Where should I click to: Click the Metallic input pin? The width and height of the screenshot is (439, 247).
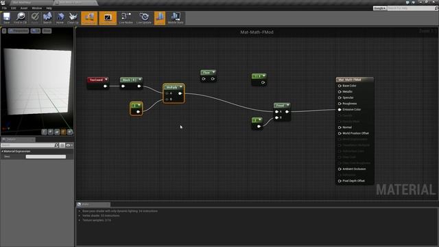click(340, 91)
